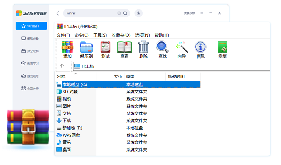Click the search magnifier in 2345 software manager

point(125,13)
